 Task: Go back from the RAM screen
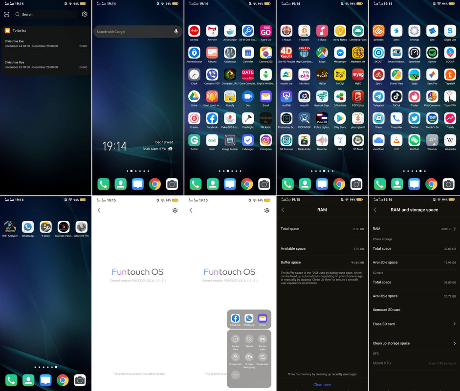(x=283, y=210)
